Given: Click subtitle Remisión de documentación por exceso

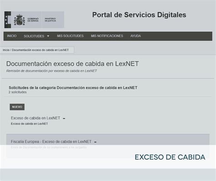Looking at the screenshot, I should click(51, 71).
